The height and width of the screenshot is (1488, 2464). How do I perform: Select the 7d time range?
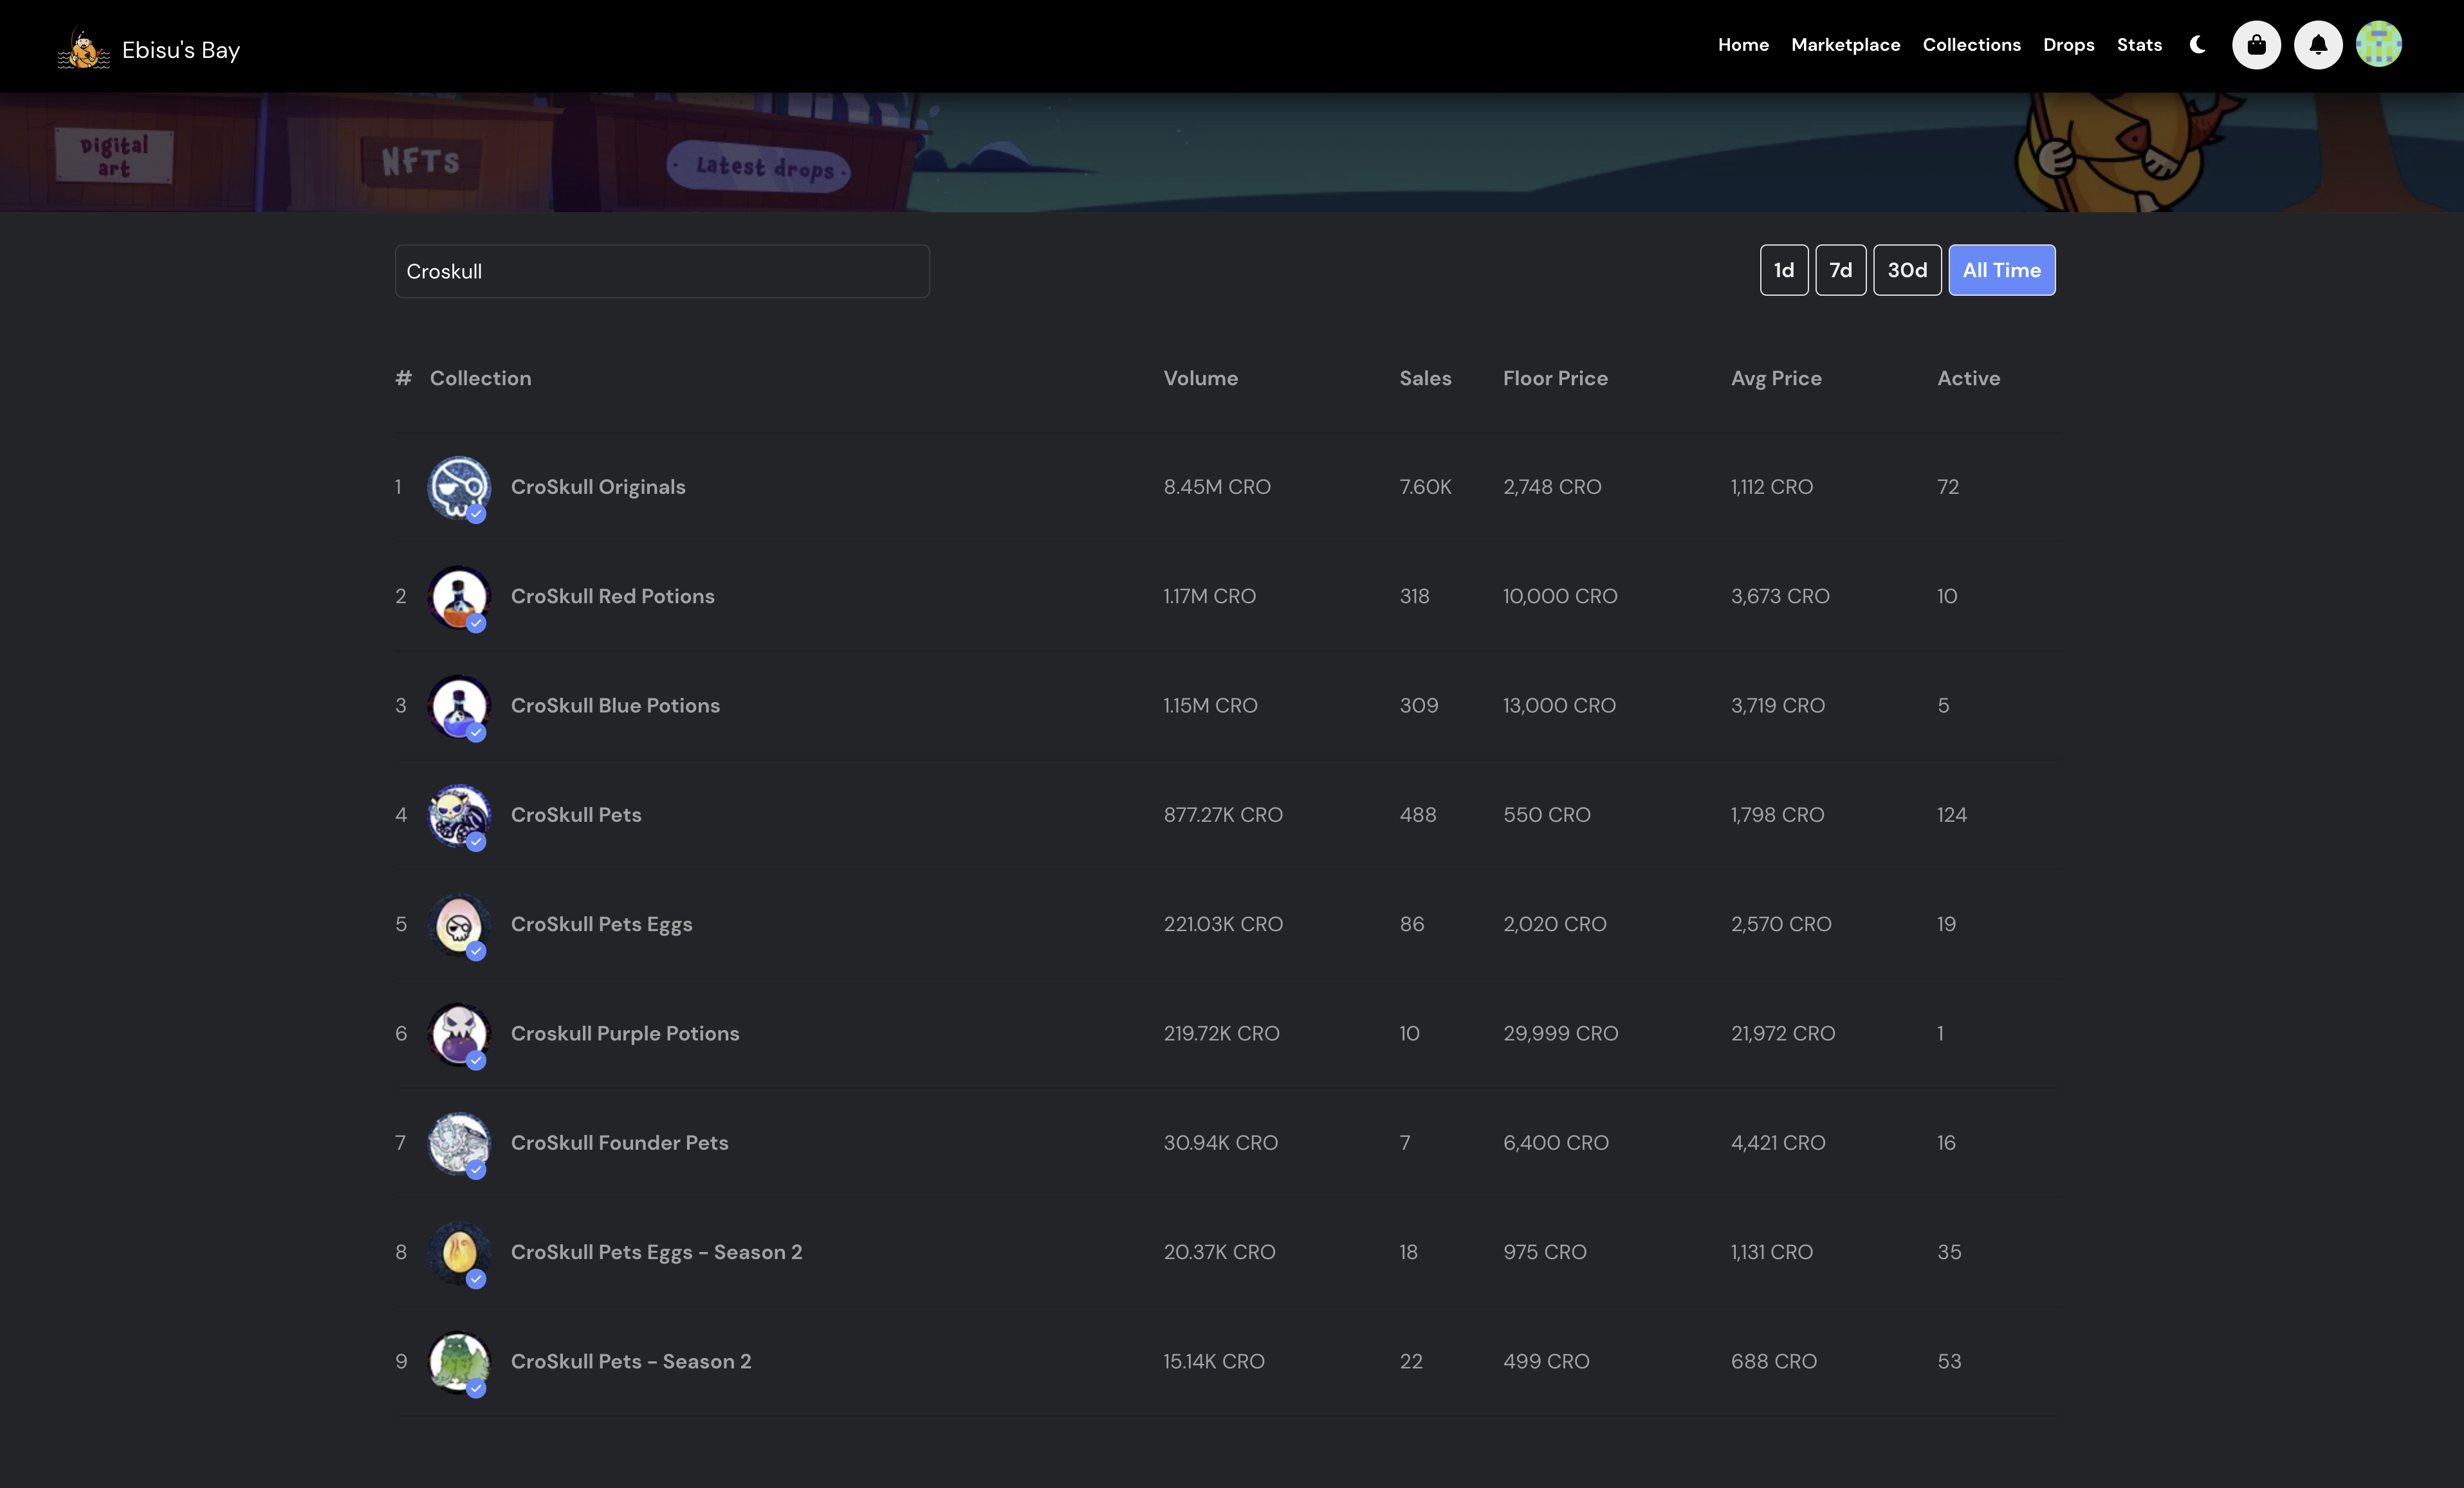[1841, 270]
